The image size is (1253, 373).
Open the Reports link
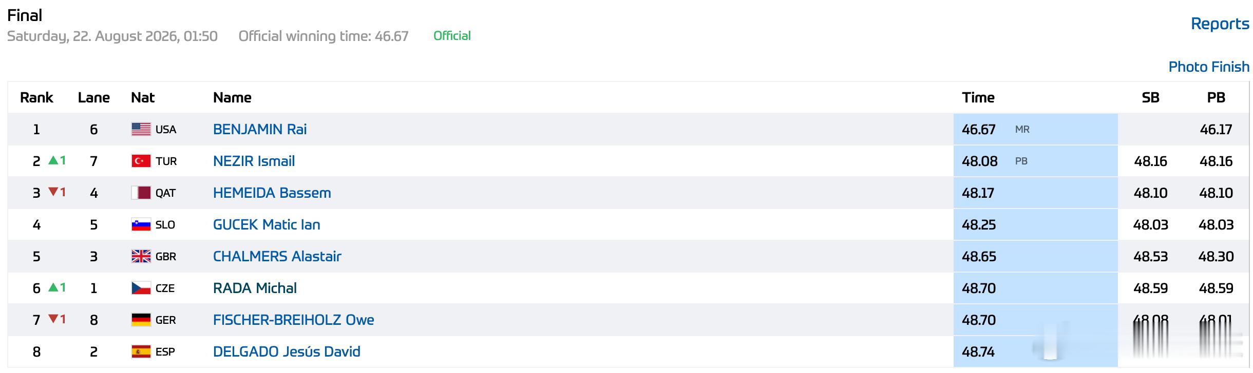(x=1220, y=24)
